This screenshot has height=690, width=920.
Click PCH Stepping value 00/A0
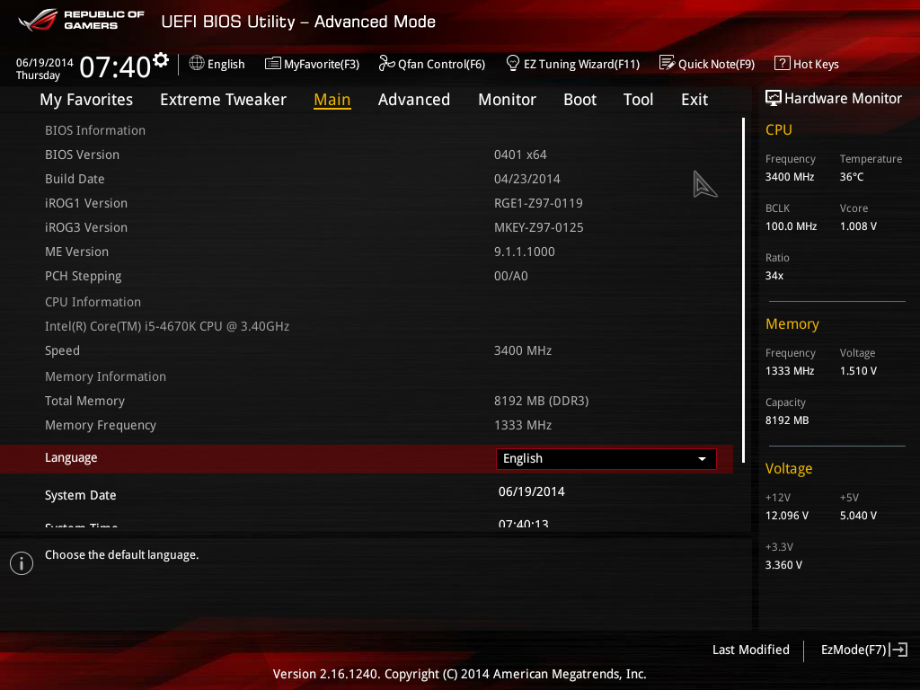pyautogui.click(x=510, y=276)
